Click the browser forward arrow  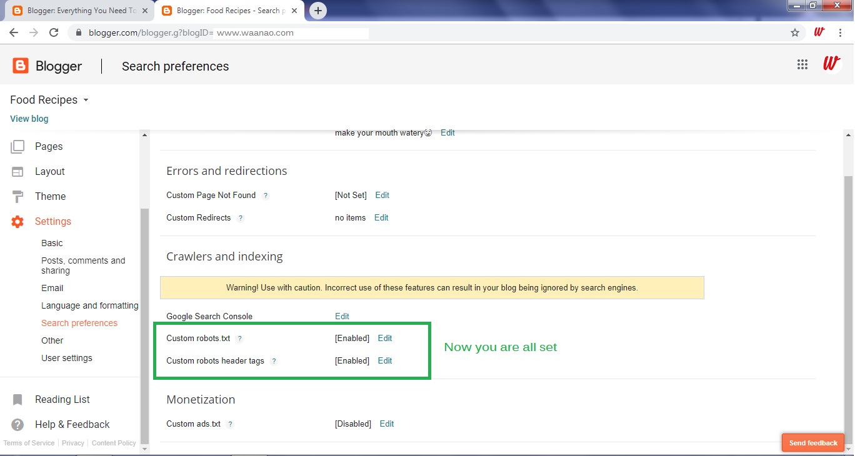point(34,32)
